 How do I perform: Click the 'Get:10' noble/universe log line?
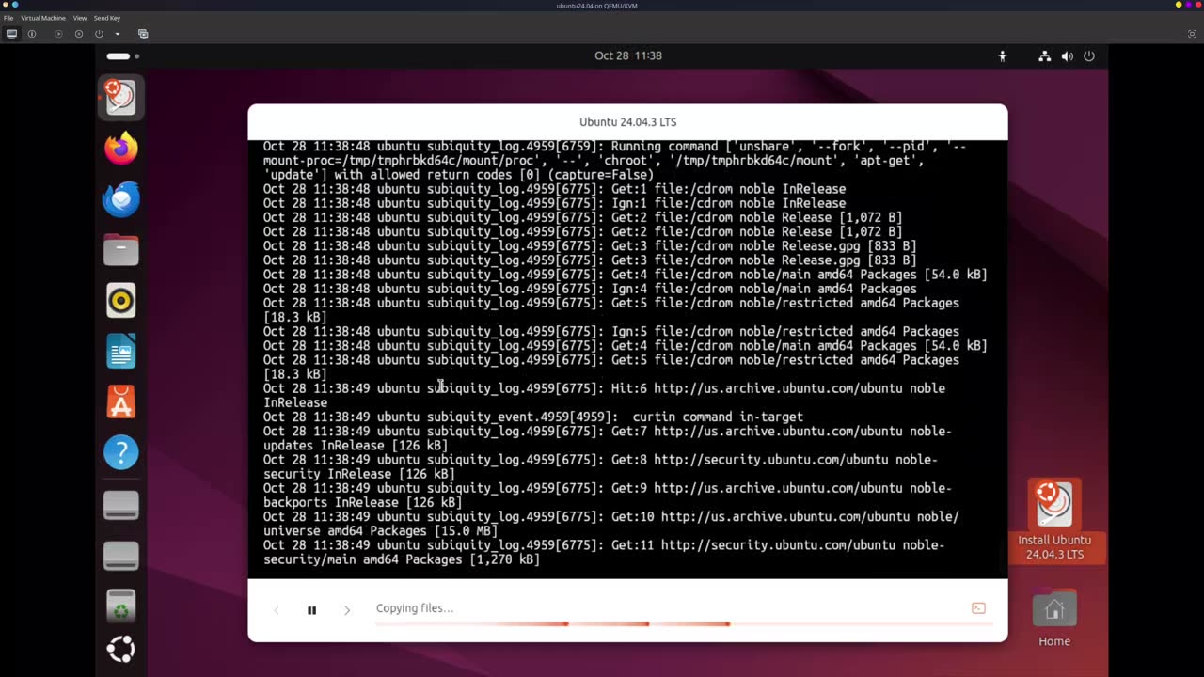coord(611,524)
